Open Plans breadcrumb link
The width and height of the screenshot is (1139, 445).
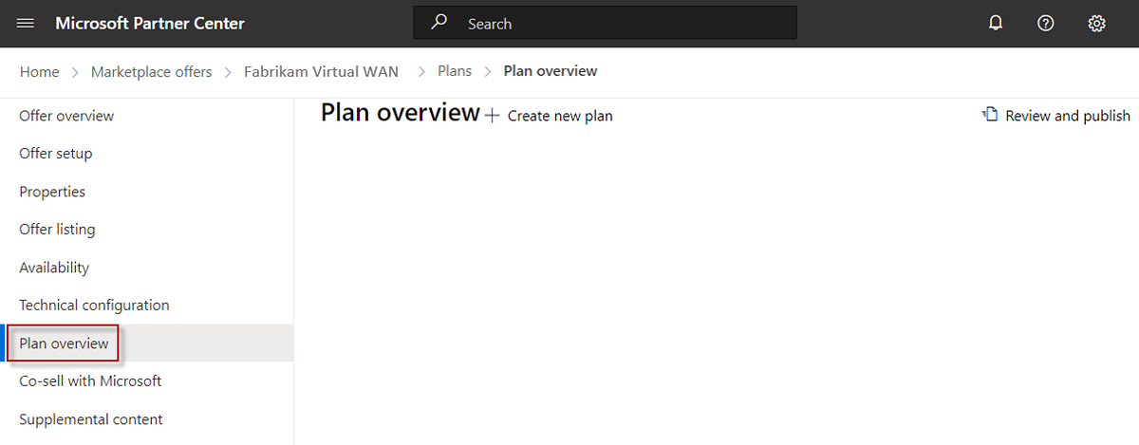[x=455, y=71]
